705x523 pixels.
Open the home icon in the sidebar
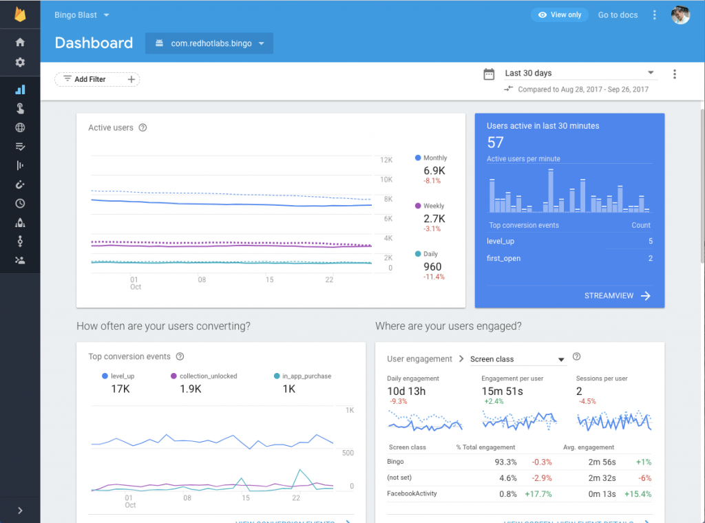pos(20,43)
